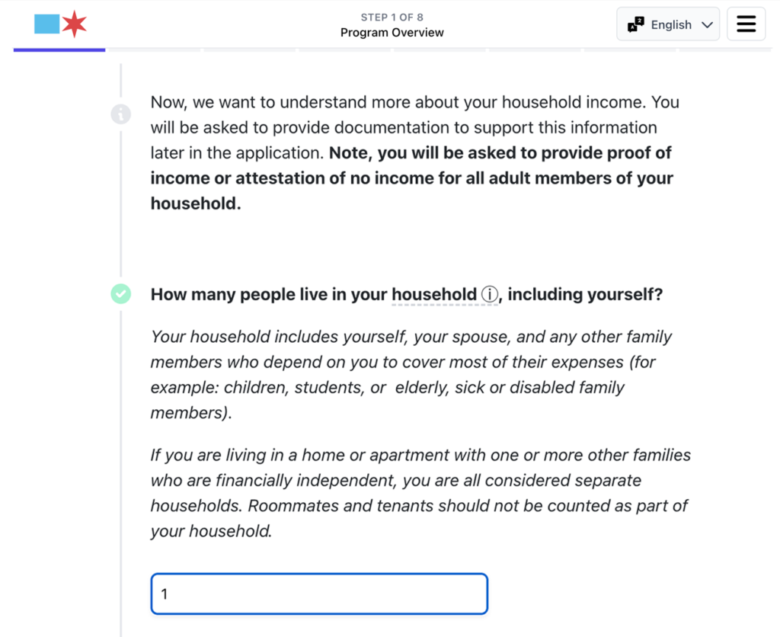Click the red six-pointed star logo
The width and height of the screenshot is (780, 637).
[x=75, y=24]
